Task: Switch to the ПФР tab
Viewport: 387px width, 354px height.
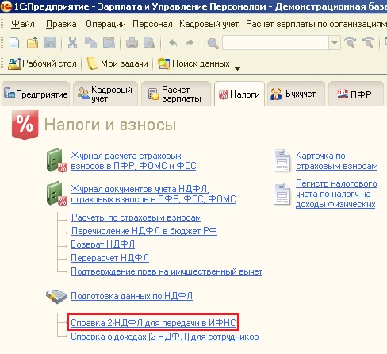Action: 355,94
